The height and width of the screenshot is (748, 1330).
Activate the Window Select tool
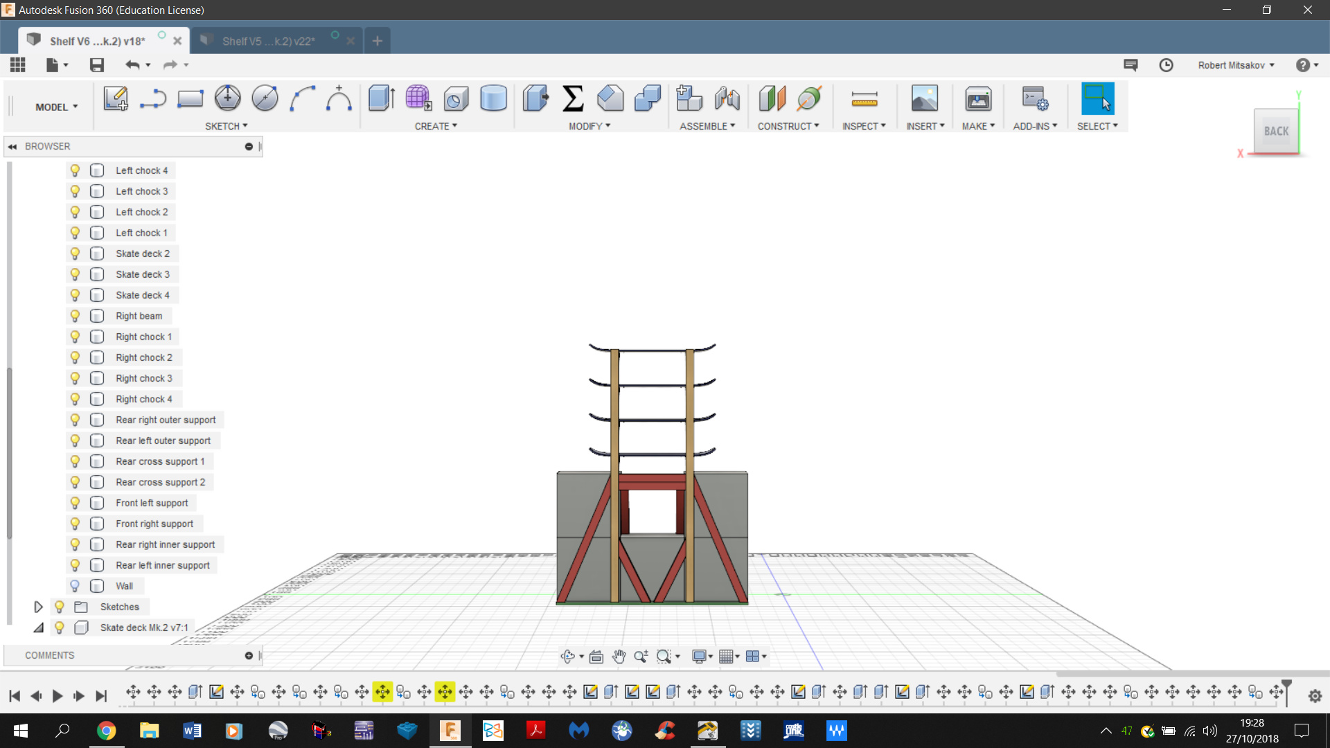[1097, 98]
